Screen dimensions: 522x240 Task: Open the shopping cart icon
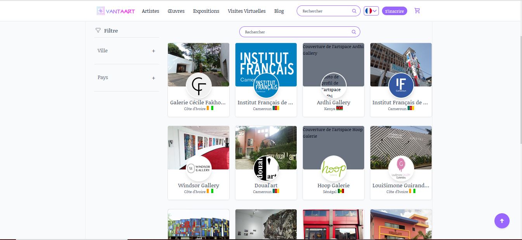point(417,11)
